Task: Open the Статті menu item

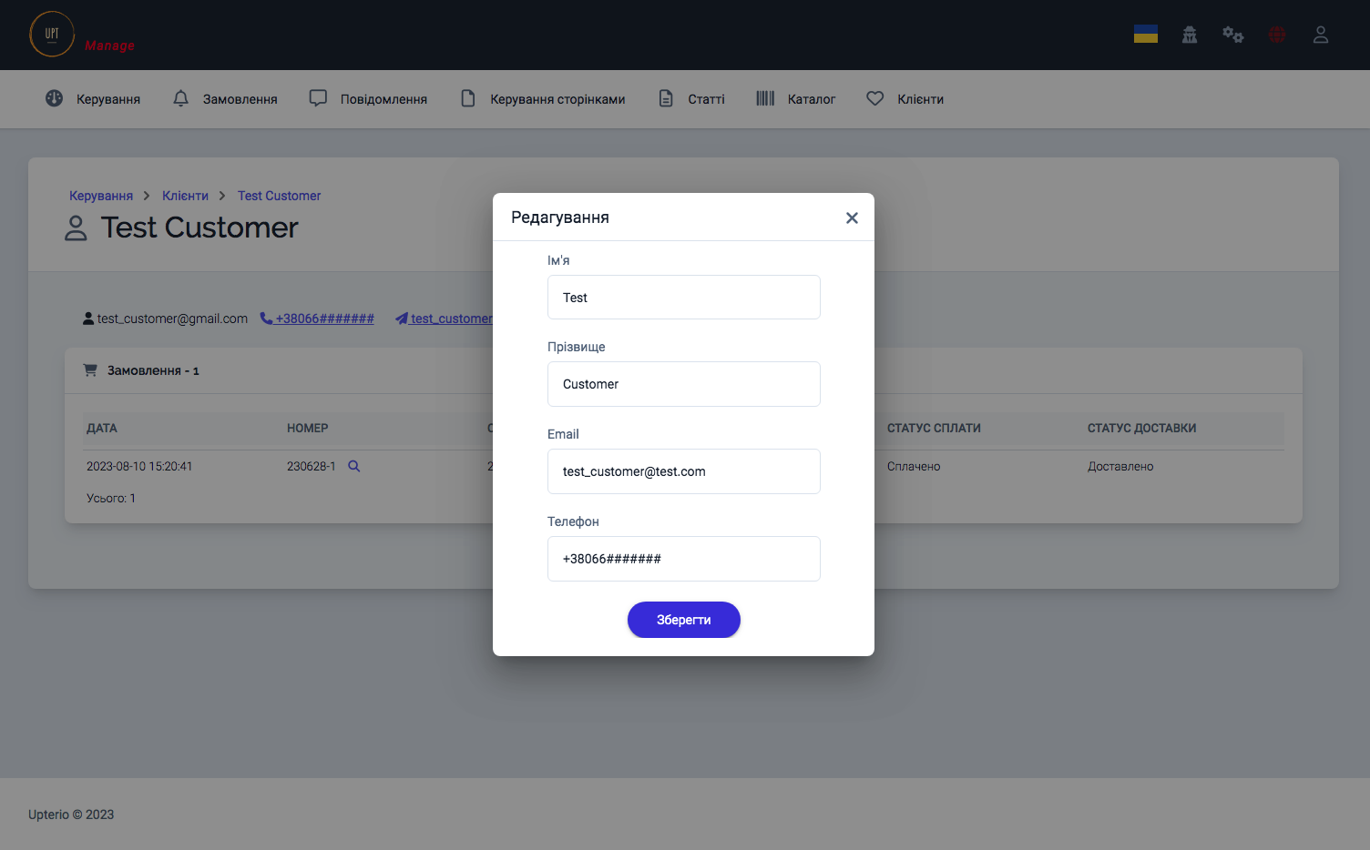Action: coord(706,99)
